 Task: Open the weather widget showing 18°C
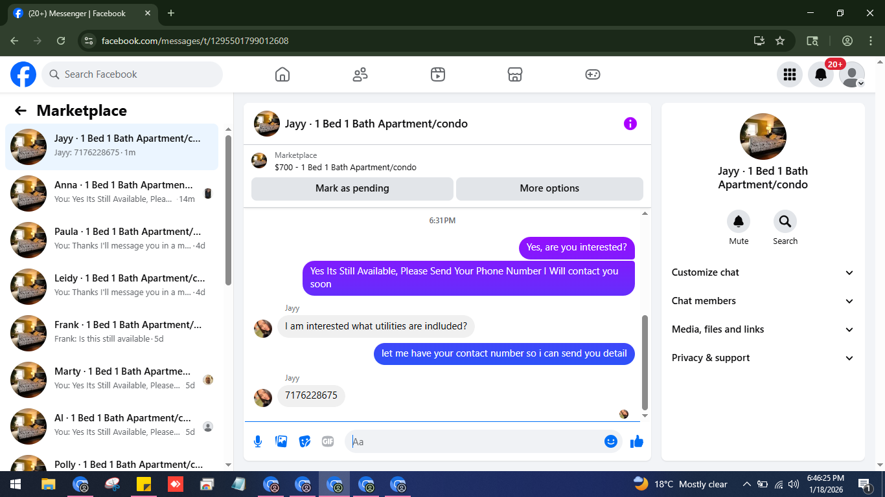680,484
